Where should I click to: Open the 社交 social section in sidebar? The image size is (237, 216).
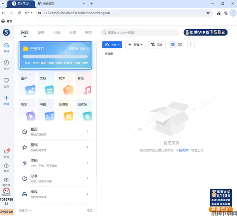(6, 65)
